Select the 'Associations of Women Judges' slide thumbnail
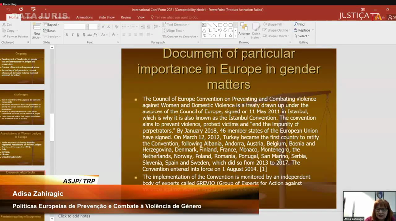 coord(22,147)
